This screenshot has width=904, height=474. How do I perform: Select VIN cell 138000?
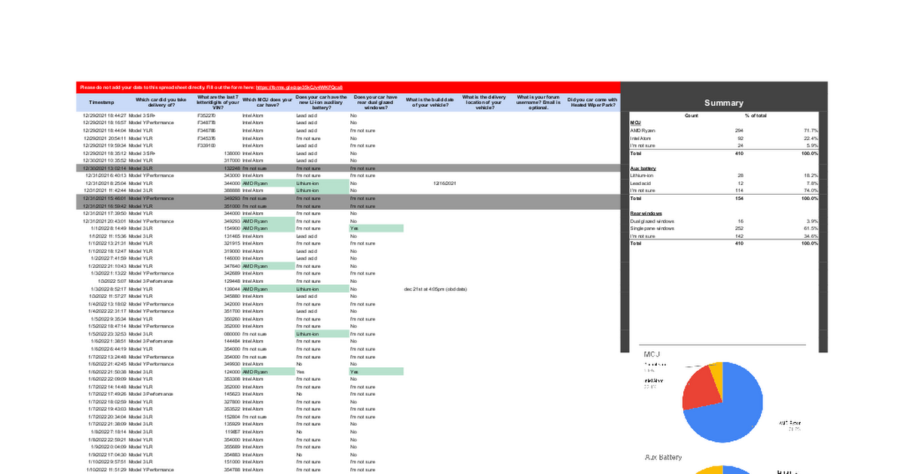click(x=231, y=153)
